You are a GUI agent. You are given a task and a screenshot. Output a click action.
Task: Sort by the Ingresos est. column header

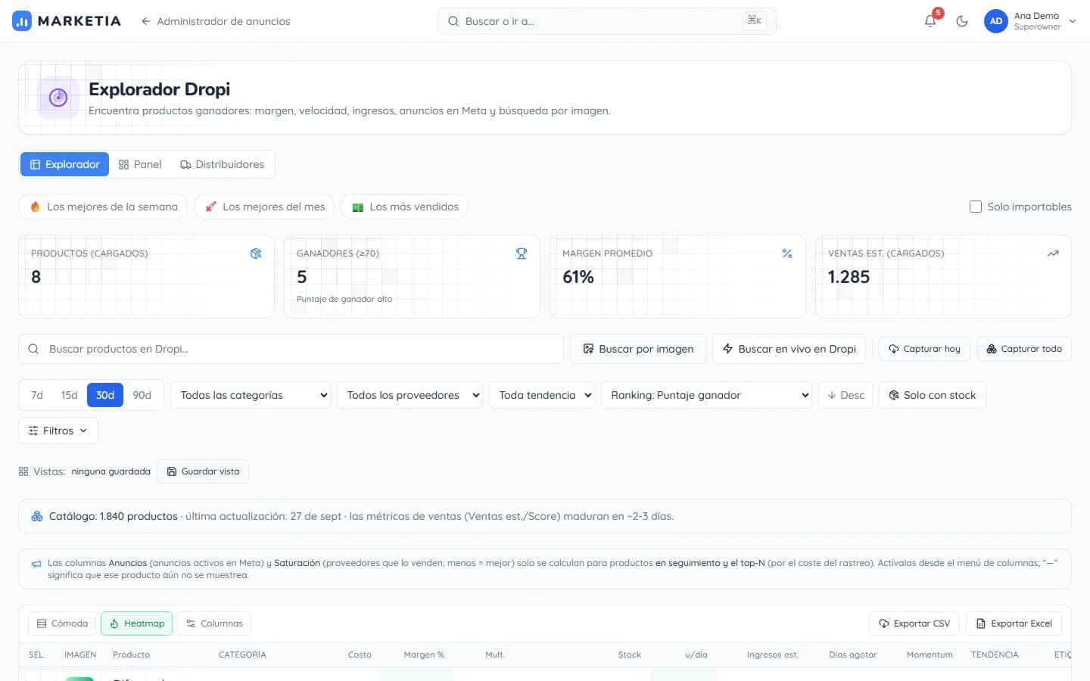(772, 655)
